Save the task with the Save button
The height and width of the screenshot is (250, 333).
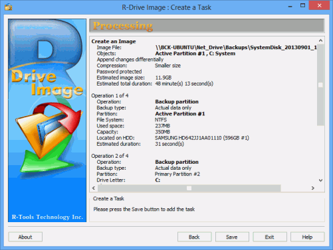(232, 237)
